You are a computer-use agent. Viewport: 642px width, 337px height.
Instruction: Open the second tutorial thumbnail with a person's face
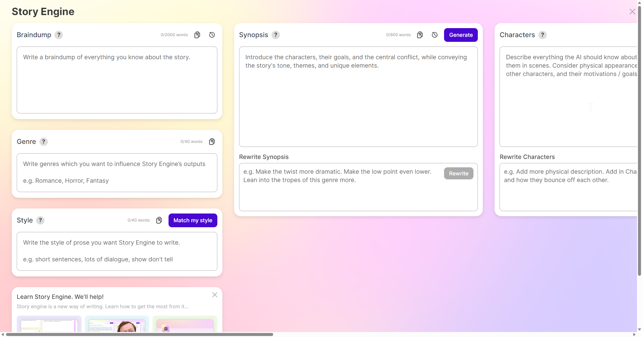coord(117,324)
